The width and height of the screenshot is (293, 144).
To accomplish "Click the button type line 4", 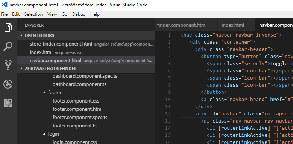I will click(x=247, y=57).
